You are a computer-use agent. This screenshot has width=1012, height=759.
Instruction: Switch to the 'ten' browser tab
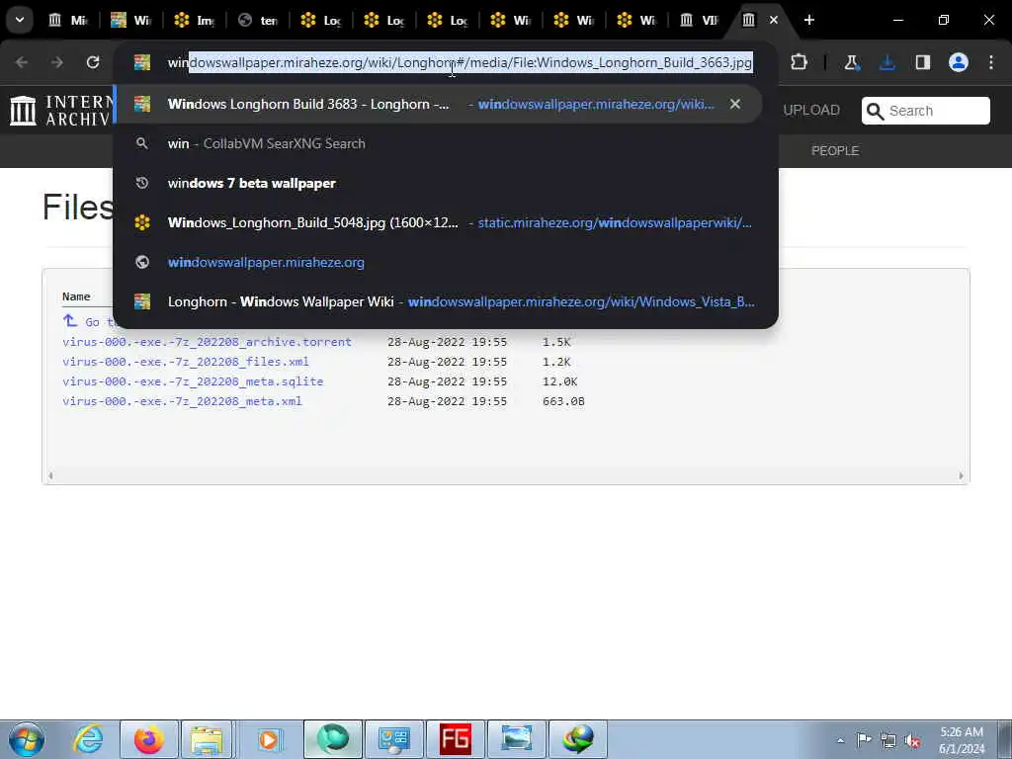(x=258, y=20)
